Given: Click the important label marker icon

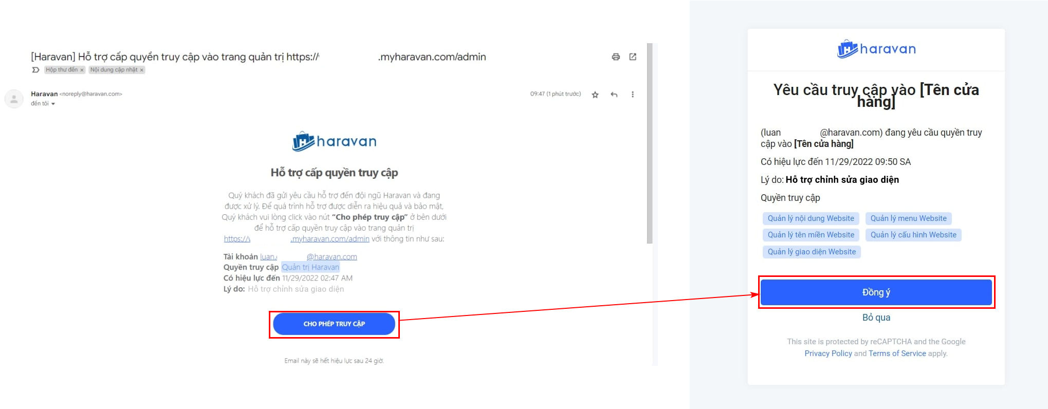Looking at the screenshot, I should point(35,70).
